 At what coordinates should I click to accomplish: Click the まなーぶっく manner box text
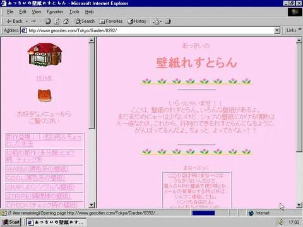(x=196, y=168)
